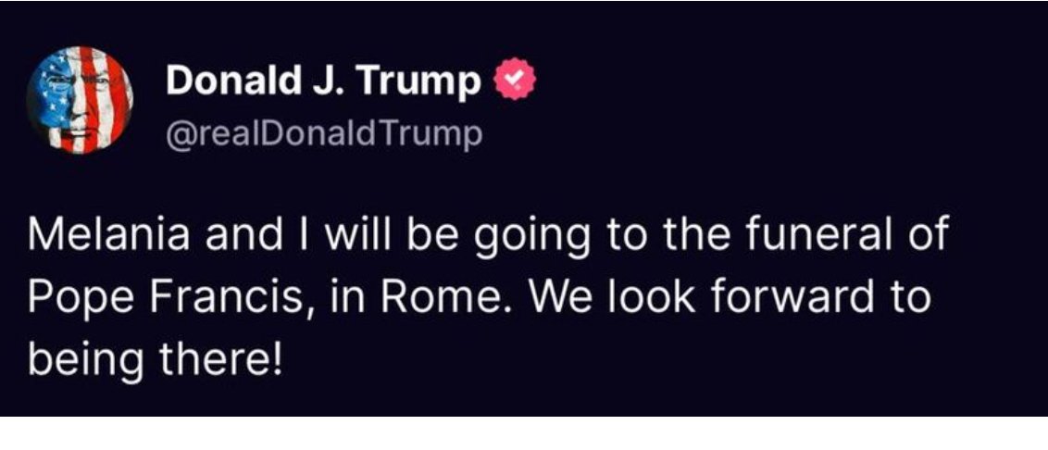The height and width of the screenshot is (450, 1048).
Task: Open the Donald J. Trump display name
Action: [323, 82]
